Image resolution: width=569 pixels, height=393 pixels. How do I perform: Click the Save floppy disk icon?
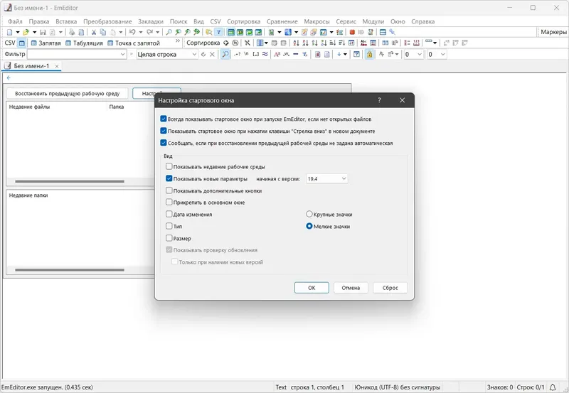43,32
